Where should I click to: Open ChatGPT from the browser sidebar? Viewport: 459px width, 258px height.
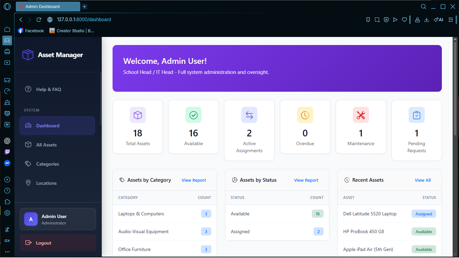click(x=7, y=141)
